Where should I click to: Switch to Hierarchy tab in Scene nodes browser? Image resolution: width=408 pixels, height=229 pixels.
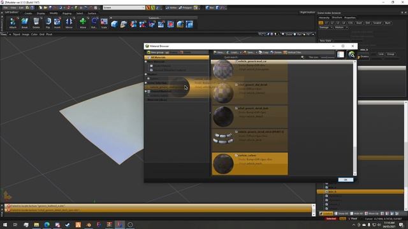pyautogui.click(x=324, y=18)
